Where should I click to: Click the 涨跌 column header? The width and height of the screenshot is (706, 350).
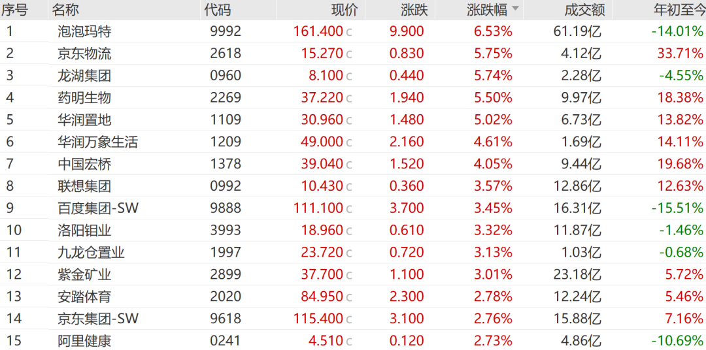coord(411,9)
